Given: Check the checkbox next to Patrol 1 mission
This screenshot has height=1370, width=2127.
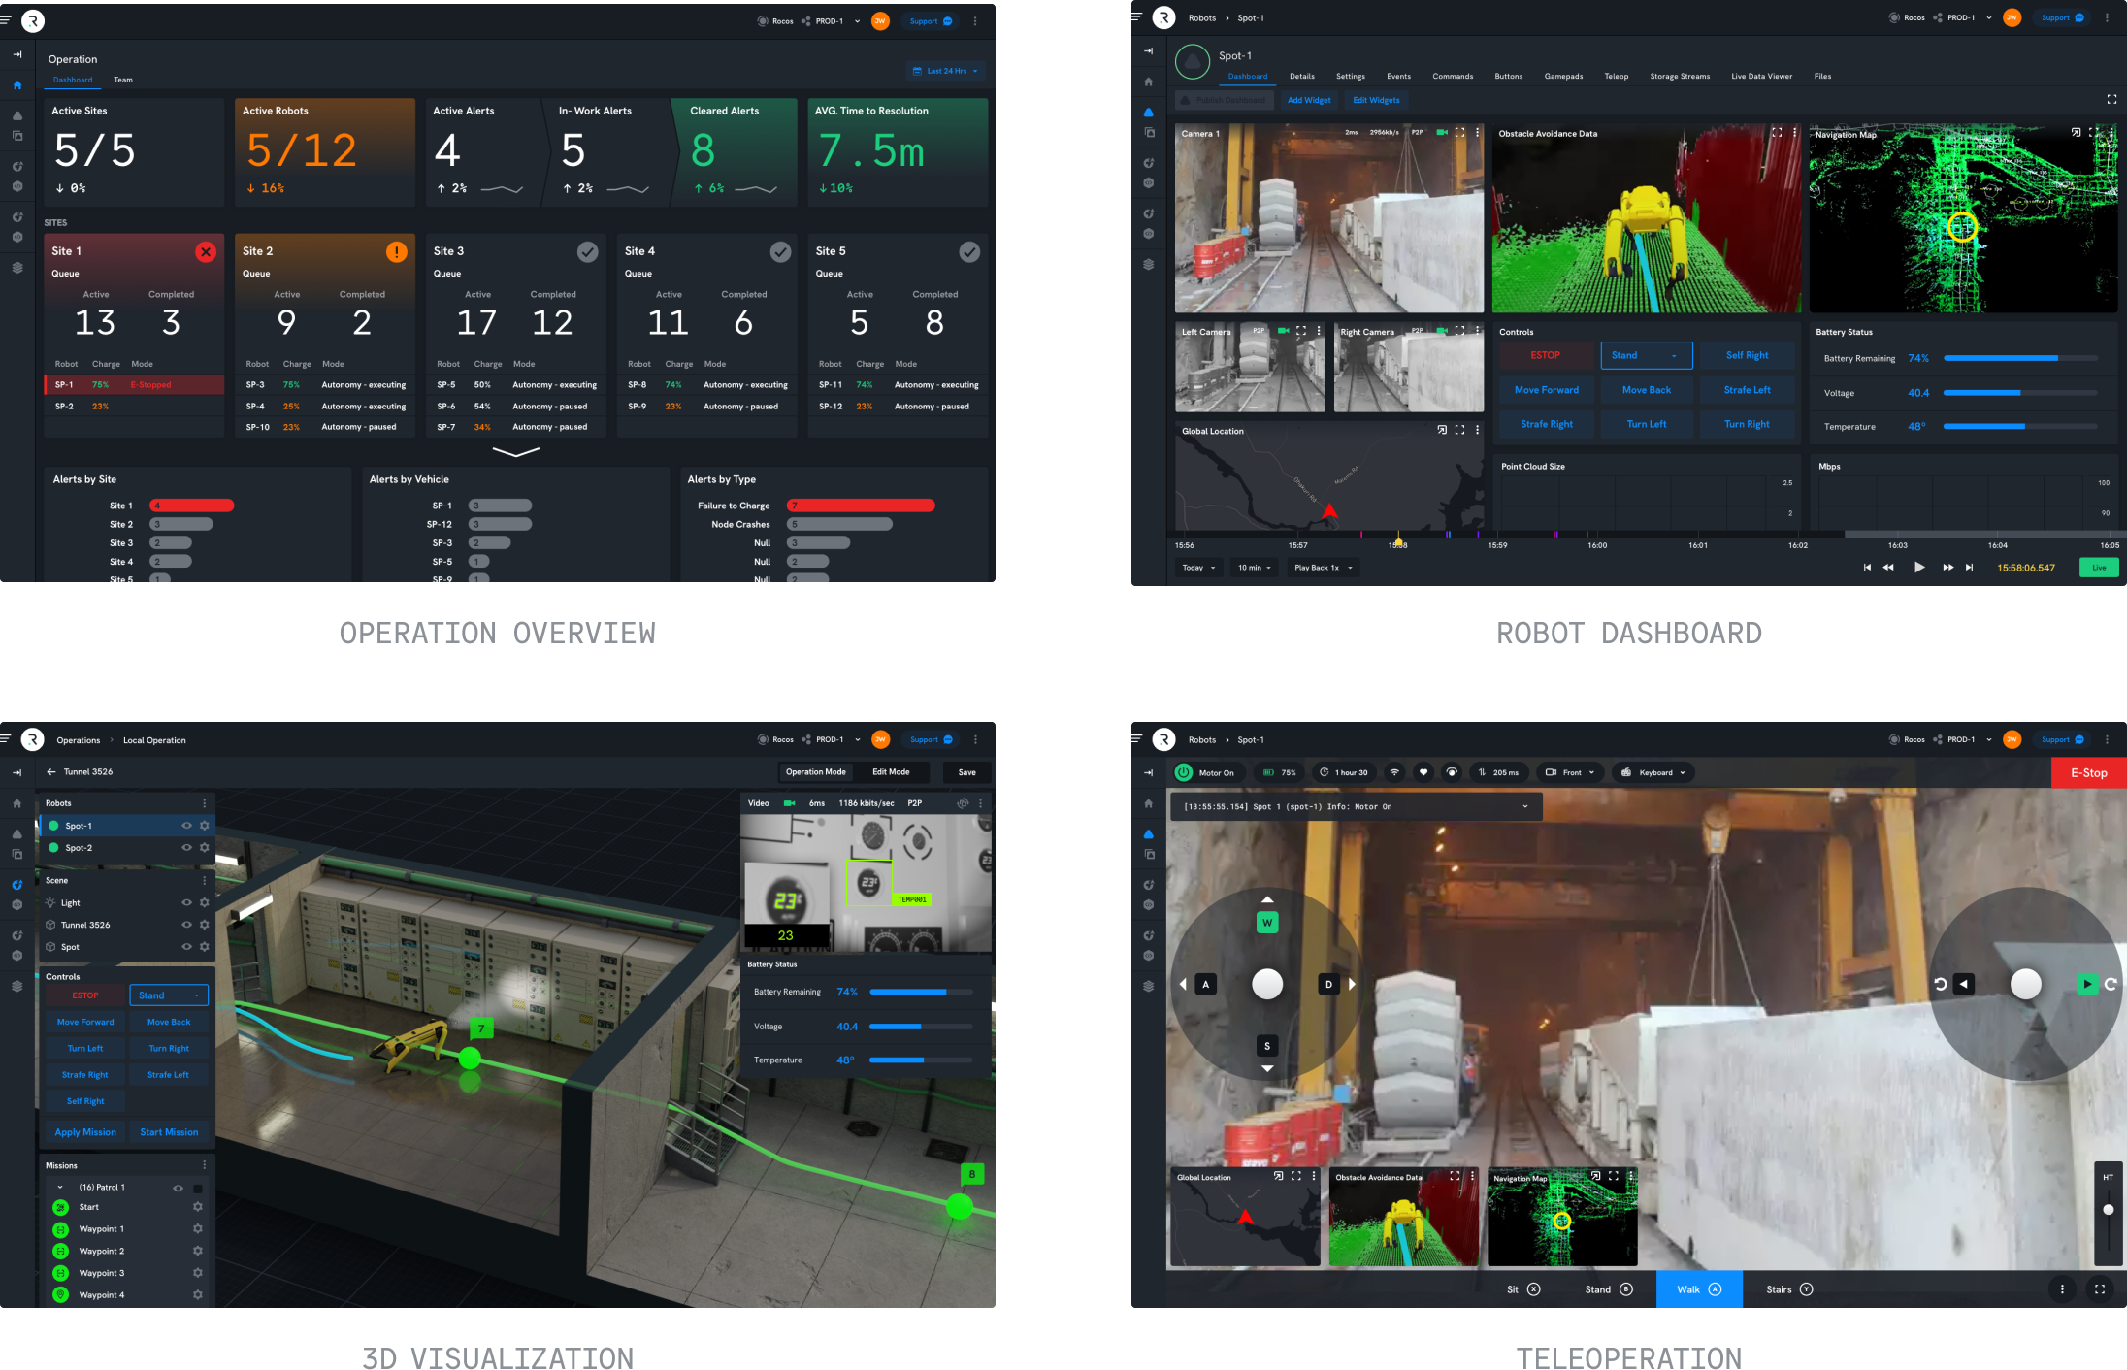Looking at the screenshot, I should [199, 1187].
